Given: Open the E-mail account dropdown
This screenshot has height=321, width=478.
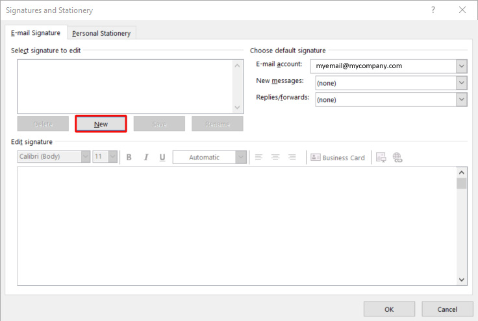Looking at the screenshot, I should [x=461, y=66].
